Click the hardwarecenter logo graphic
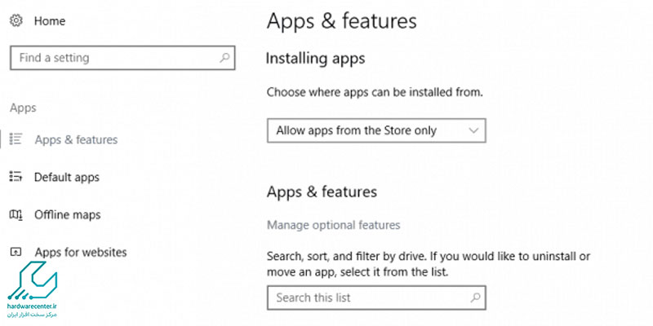This screenshot has height=326, width=653. click(33, 281)
